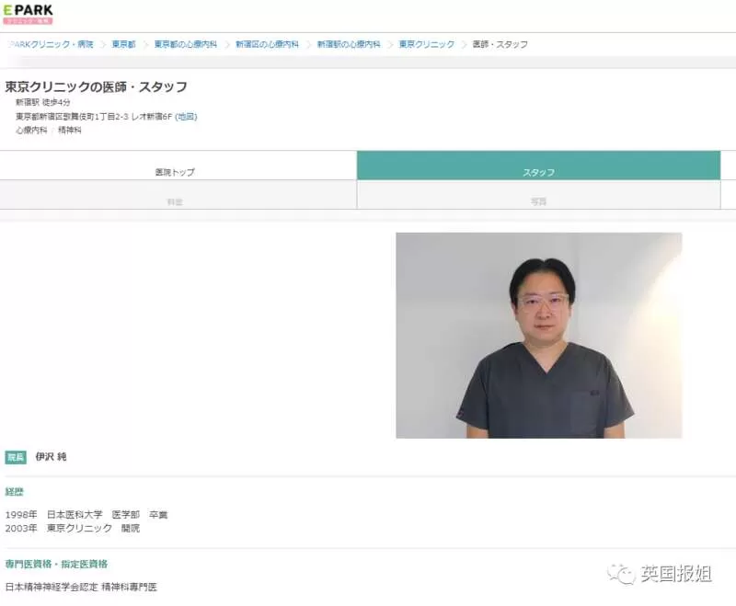Click the doctor name 伊沢 純

click(x=52, y=457)
